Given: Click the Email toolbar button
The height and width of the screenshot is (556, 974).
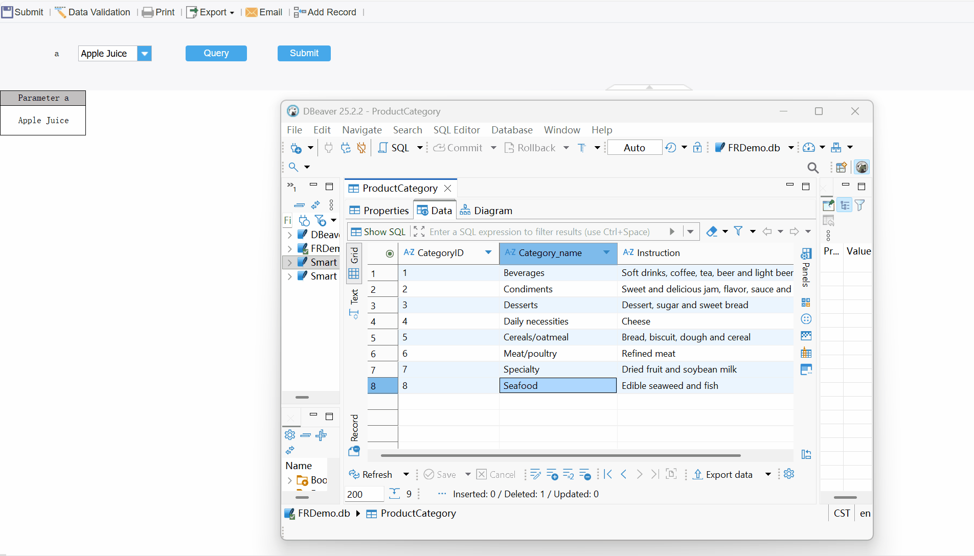Looking at the screenshot, I should (x=264, y=12).
